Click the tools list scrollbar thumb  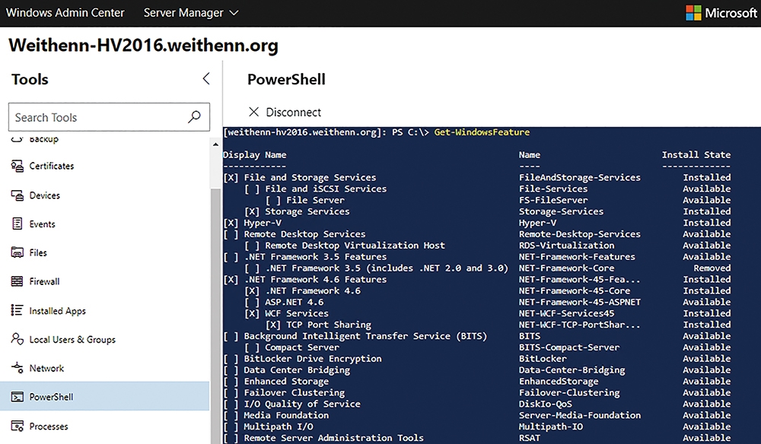pyautogui.click(x=215, y=315)
